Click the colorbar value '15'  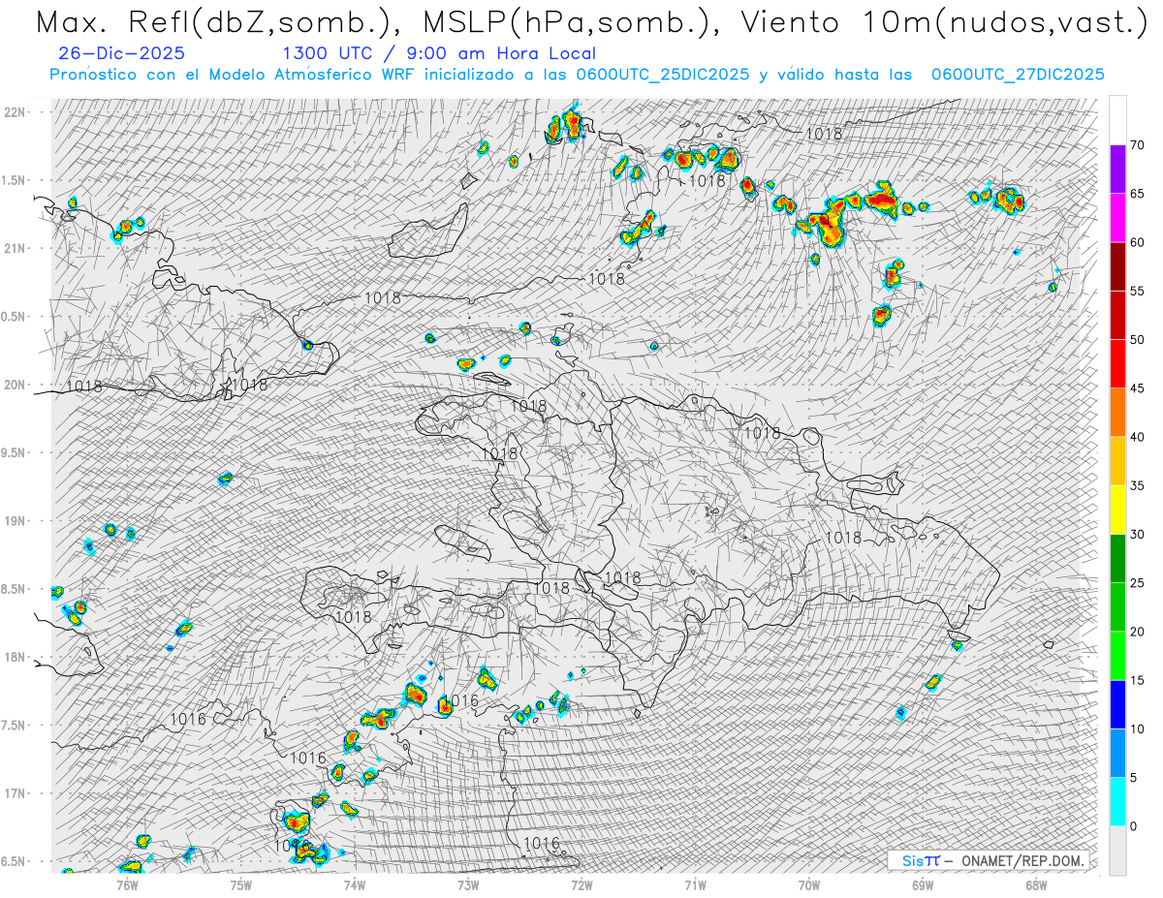(x=1137, y=680)
